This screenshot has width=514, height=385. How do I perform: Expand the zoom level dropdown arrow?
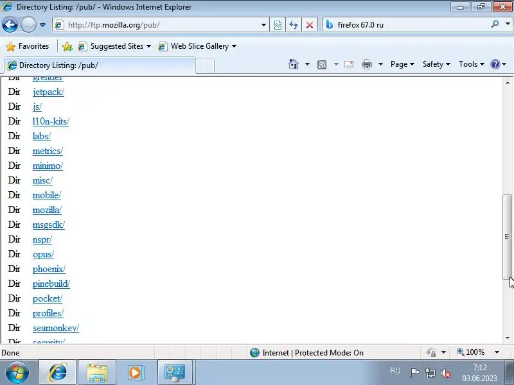(x=497, y=352)
